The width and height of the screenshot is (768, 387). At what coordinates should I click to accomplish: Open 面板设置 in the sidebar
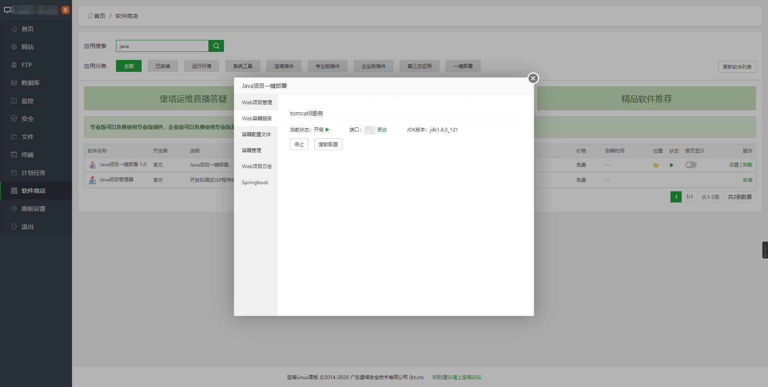click(x=36, y=208)
